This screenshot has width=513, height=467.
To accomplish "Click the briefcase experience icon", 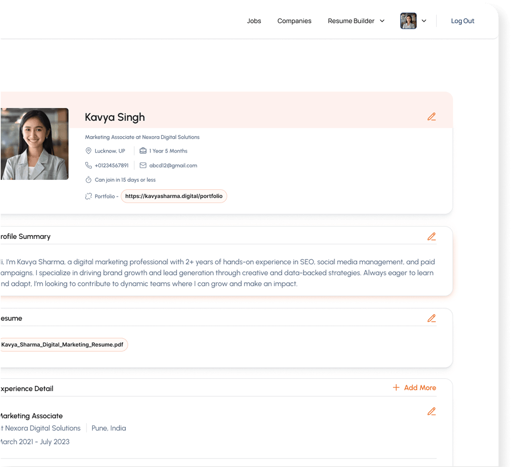I will coord(143,151).
